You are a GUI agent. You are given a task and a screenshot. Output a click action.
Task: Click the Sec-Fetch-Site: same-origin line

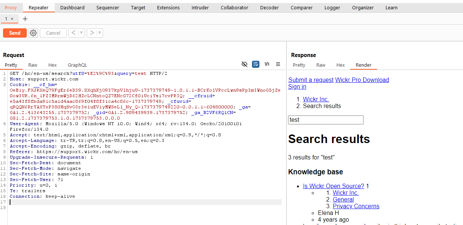point(50,174)
